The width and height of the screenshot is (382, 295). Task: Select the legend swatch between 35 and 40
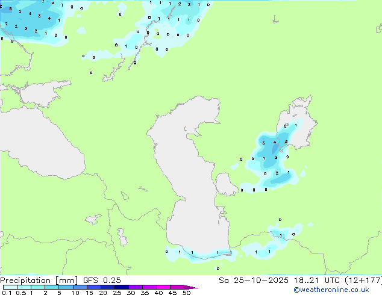coord(149,287)
